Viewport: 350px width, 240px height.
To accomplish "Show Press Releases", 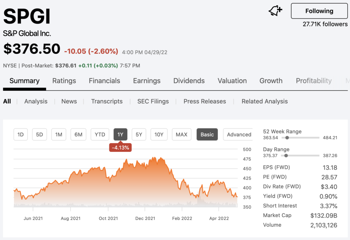I will click(205, 101).
